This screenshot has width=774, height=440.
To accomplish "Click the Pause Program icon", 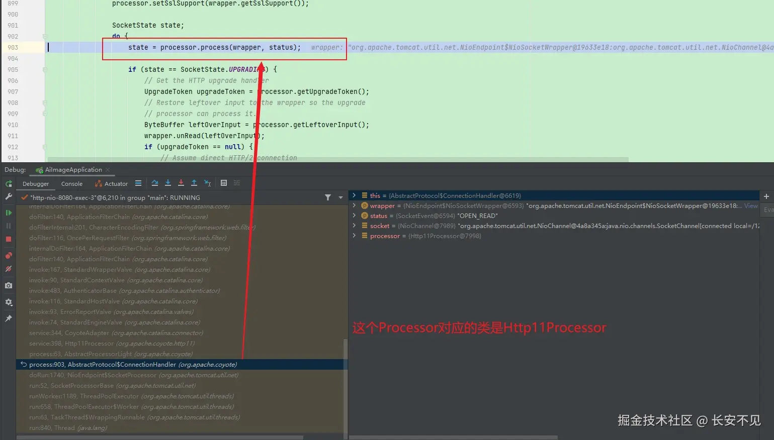I will (9, 226).
